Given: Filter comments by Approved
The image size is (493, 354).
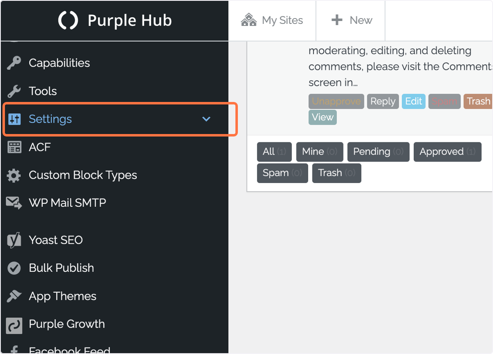Looking at the screenshot, I should [x=447, y=152].
